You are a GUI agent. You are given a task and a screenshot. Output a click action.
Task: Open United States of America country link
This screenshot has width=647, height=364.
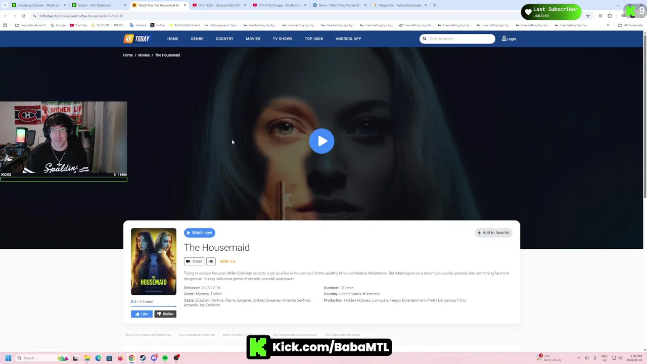pyautogui.click(x=359, y=294)
